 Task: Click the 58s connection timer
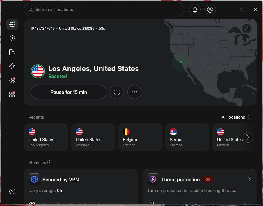coord(102,28)
